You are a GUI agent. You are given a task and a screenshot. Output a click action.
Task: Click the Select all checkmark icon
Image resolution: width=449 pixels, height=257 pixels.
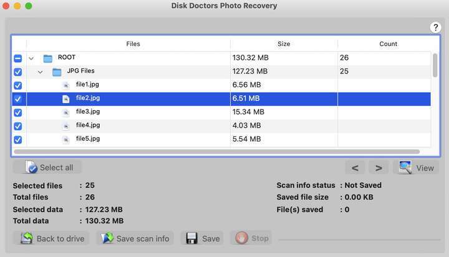[x=31, y=167]
